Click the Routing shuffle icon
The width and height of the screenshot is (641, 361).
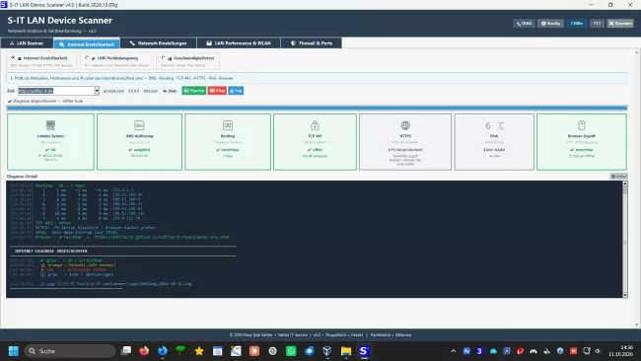(228, 125)
